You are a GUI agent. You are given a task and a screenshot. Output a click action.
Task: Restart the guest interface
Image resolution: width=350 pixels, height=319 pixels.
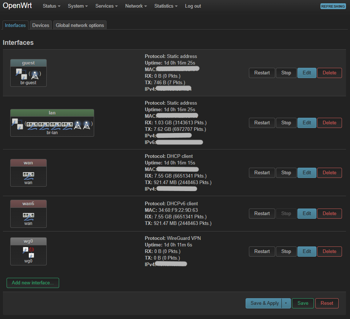click(x=262, y=73)
